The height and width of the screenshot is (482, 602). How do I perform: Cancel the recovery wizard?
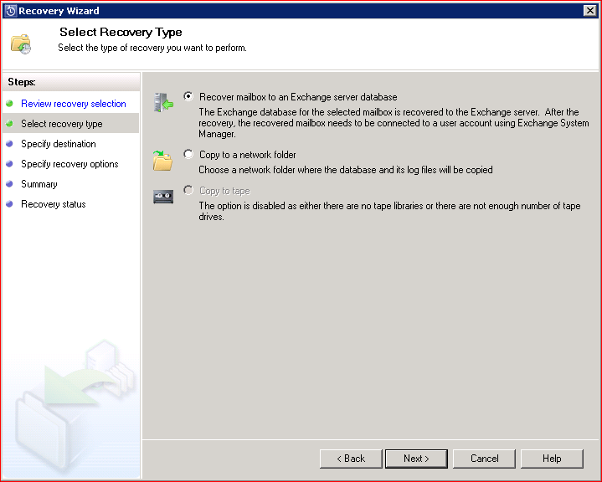click(484, 459)
